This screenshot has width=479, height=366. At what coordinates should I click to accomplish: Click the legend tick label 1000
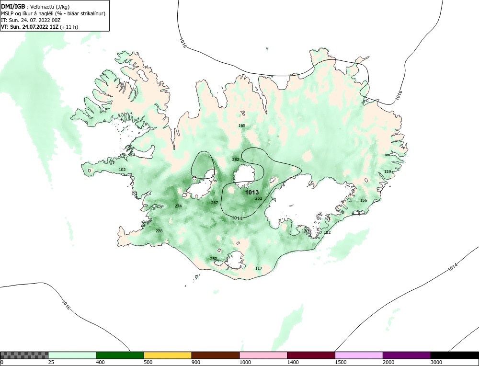[245, 362]
